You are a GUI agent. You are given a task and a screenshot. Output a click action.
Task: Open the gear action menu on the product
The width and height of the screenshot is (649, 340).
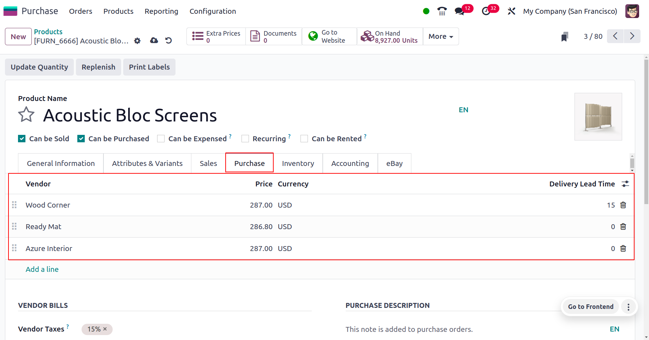click(x=137, y=41)
